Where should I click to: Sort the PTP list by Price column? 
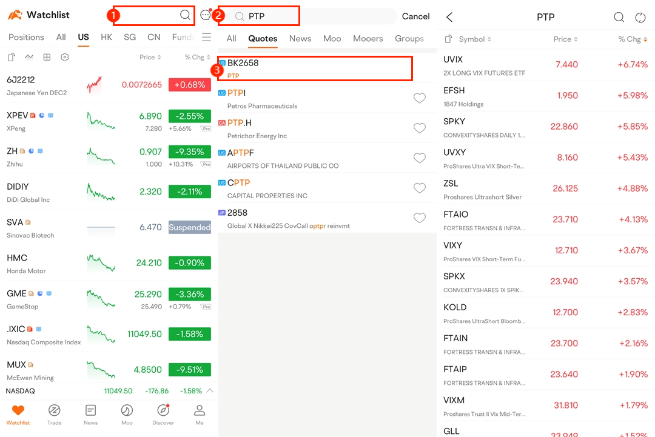[566, 39]
